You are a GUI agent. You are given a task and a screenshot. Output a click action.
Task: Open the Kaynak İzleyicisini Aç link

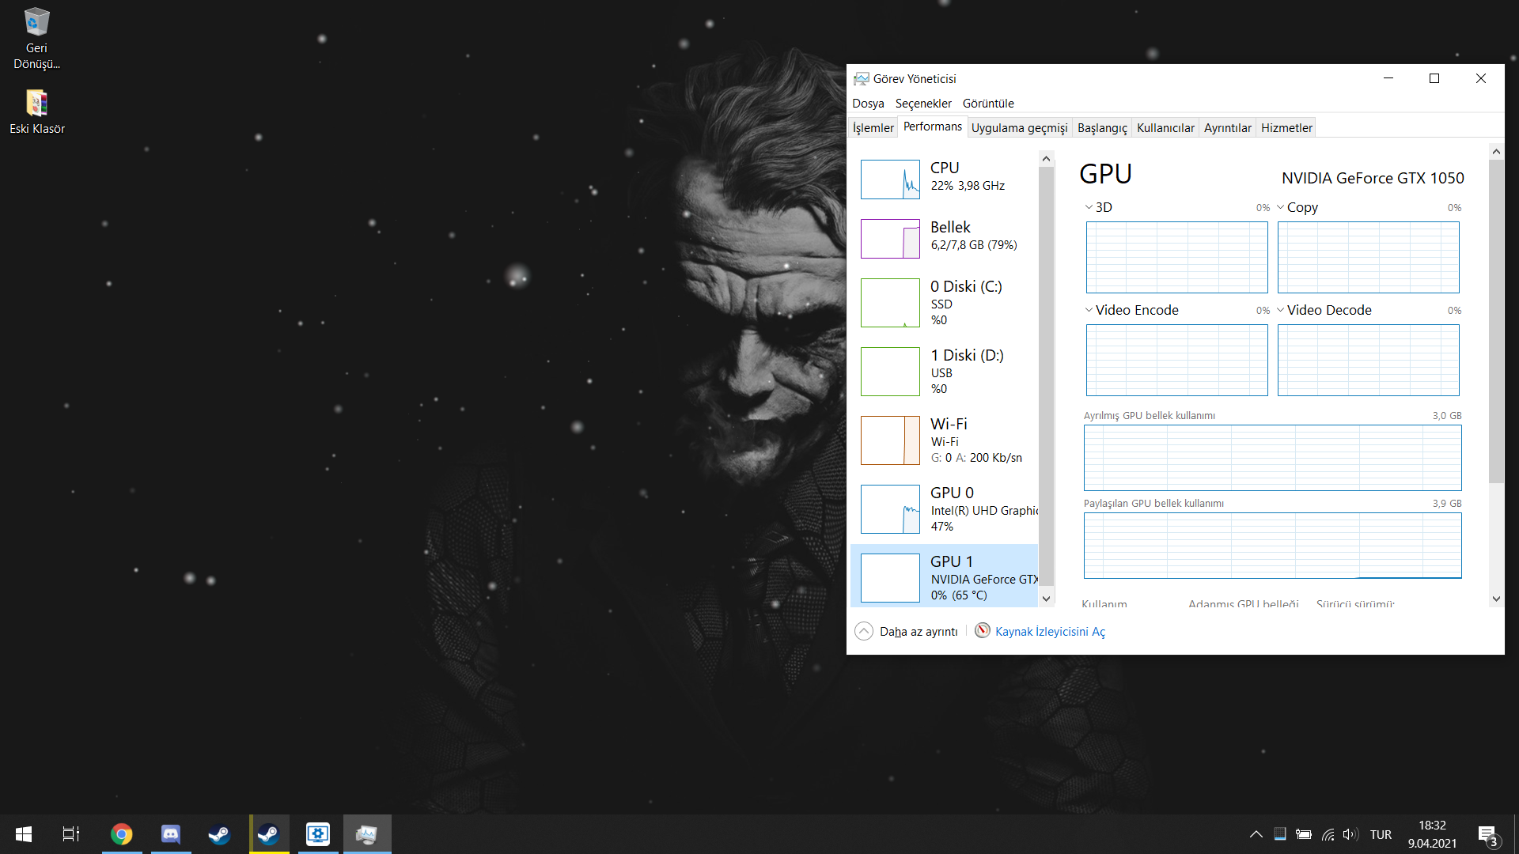1049,631
